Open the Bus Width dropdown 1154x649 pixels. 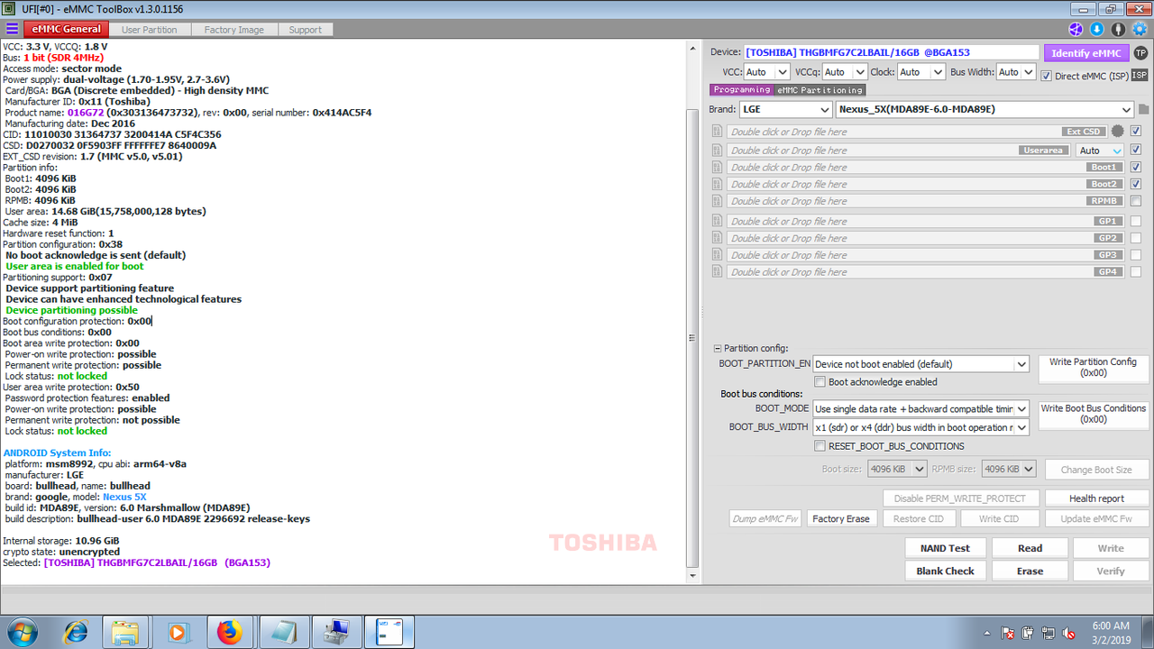(x=1015, y=72)
